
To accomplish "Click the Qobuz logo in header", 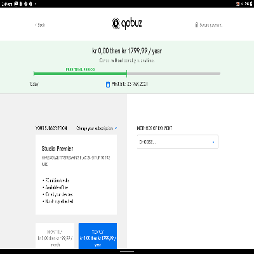I will tap(127, 23).
